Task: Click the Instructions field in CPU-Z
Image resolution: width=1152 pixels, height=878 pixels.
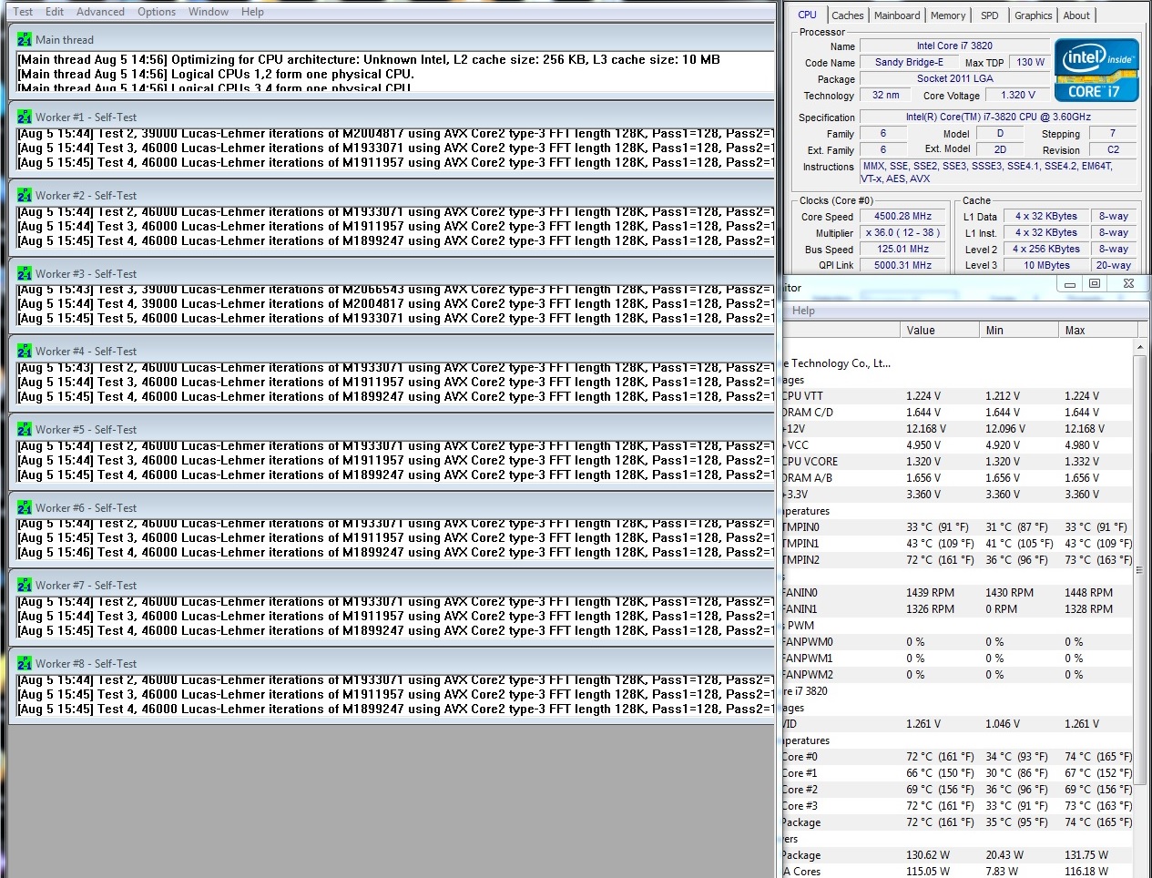Action: tap(998, 172)
